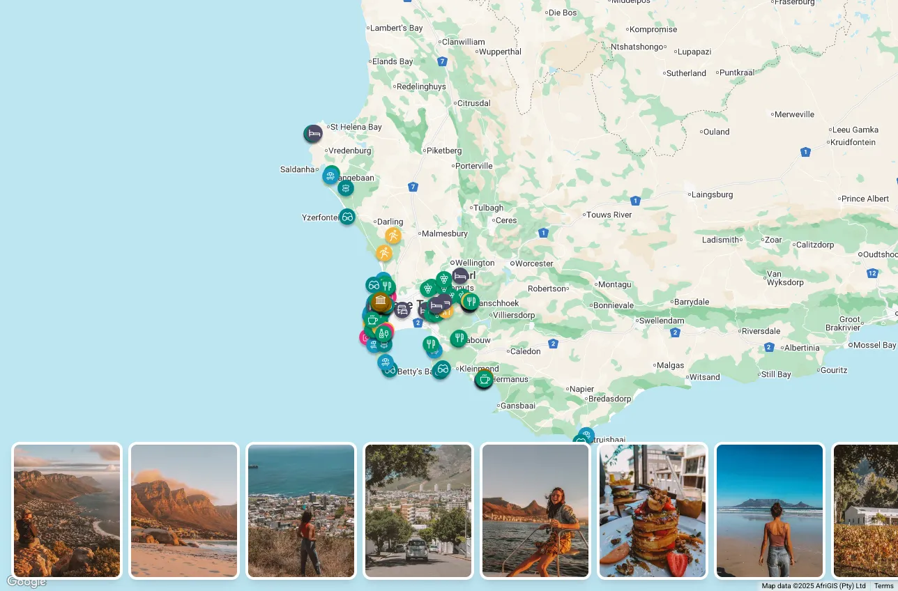Select the binoculars marker at Betty's Bay
Image resolution: width=898 pixels, height=591 pixels.
click(x=390, y=369)
